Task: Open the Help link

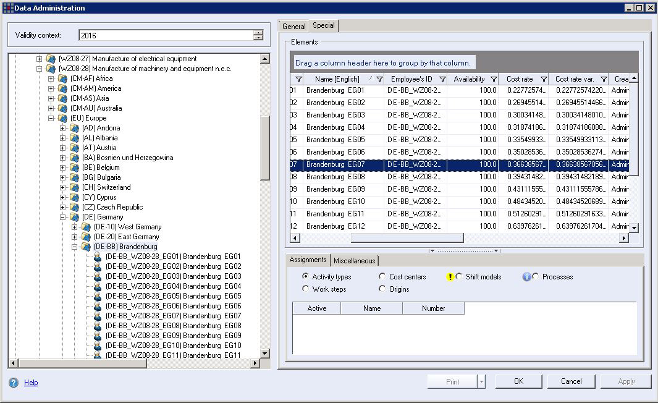Action: click(x=31, y=383)
